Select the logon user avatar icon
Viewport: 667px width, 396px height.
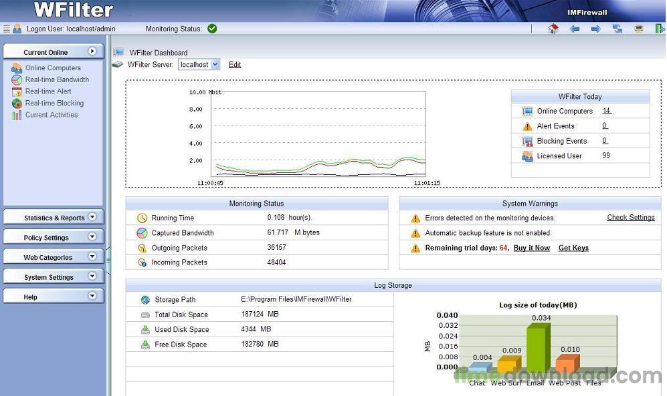(x=17, y=29)
